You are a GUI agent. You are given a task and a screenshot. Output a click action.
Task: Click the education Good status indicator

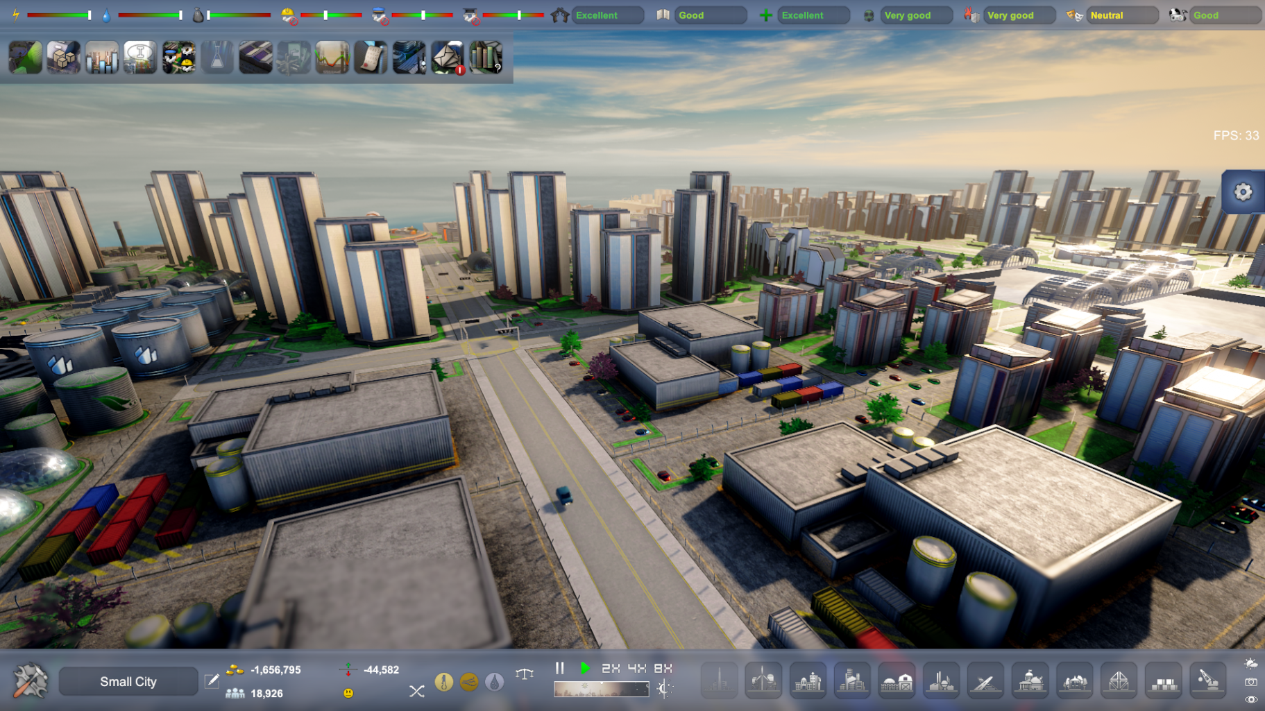point(710,15)
